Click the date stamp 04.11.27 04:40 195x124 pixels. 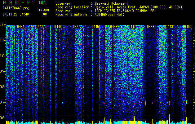click(16, 14)
